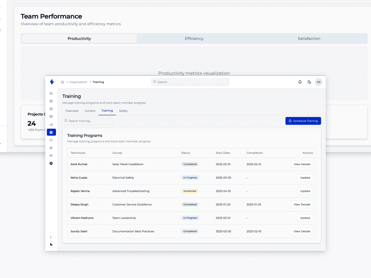Click the Advanced Troubleshooting course cell
The height and width of the screenshot is (278, 371).
[x=131, y=191]
